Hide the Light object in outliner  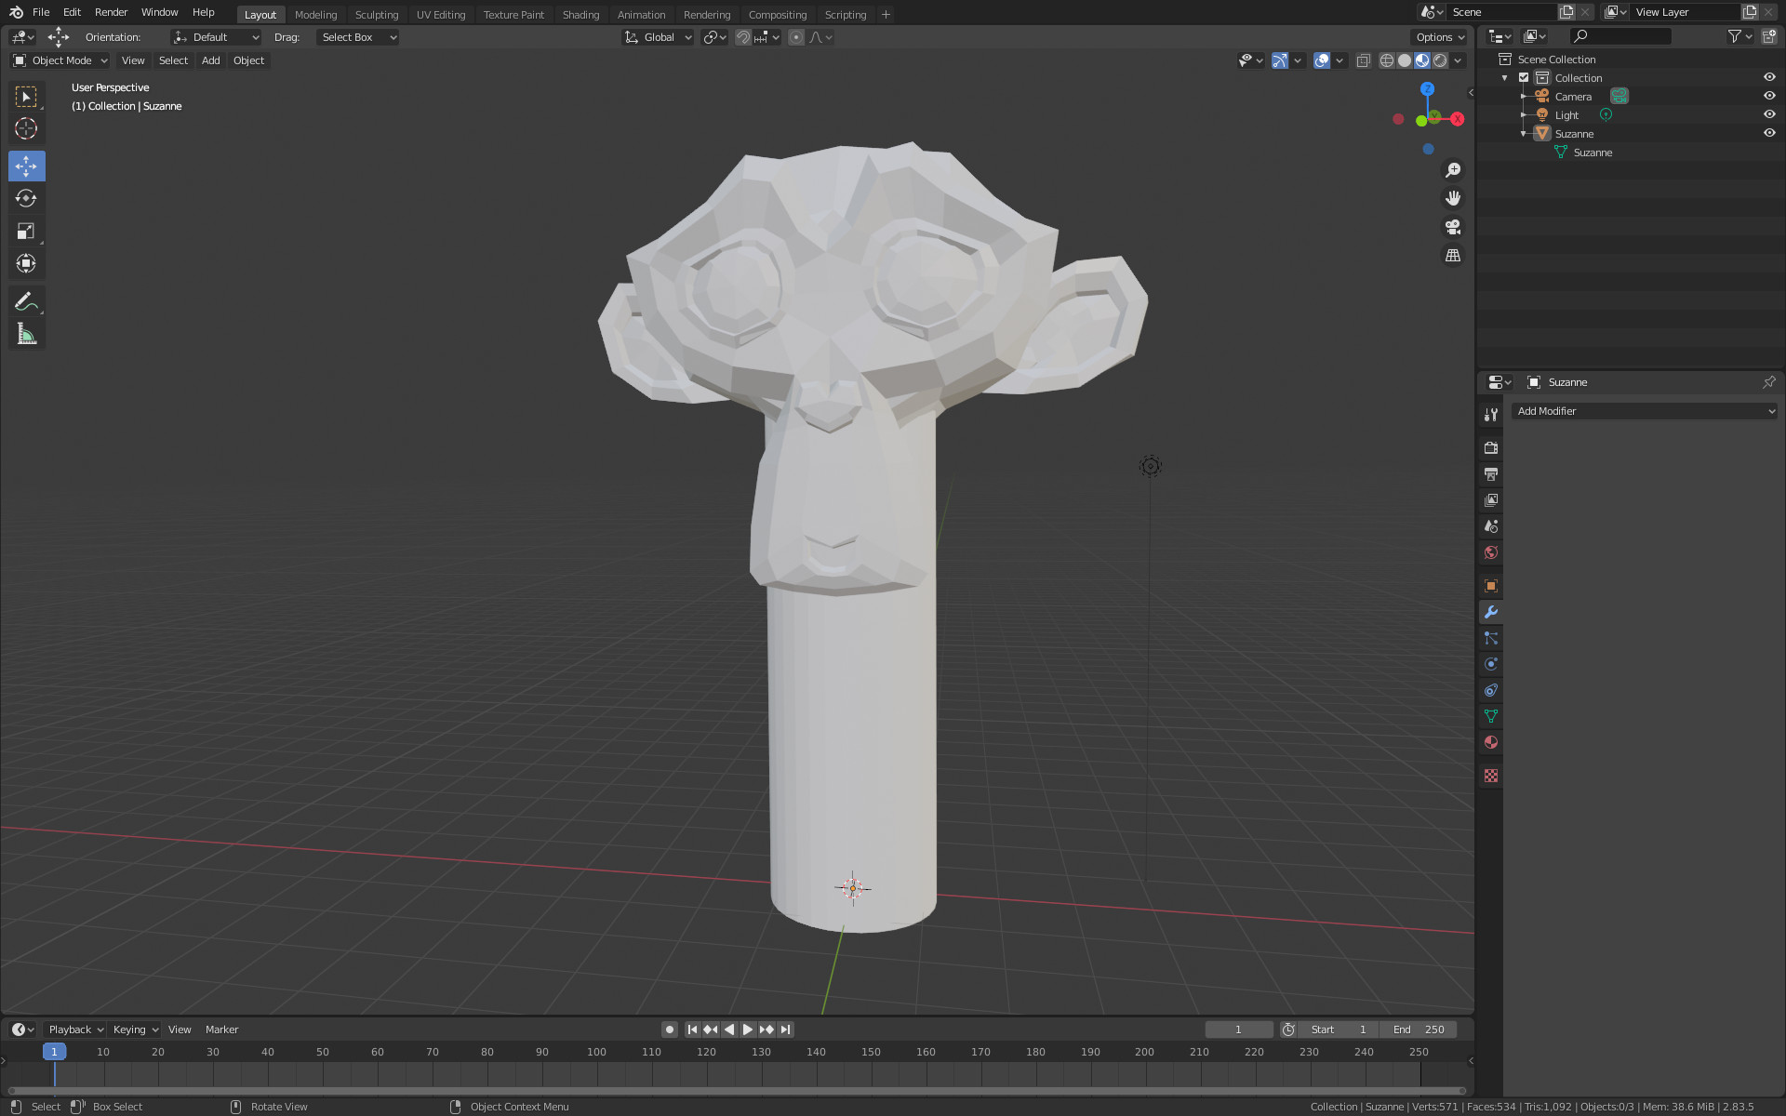[x=1769, y=114]
